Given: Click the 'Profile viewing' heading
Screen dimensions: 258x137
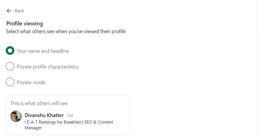Looking at the screenshot, I should 24,24.
